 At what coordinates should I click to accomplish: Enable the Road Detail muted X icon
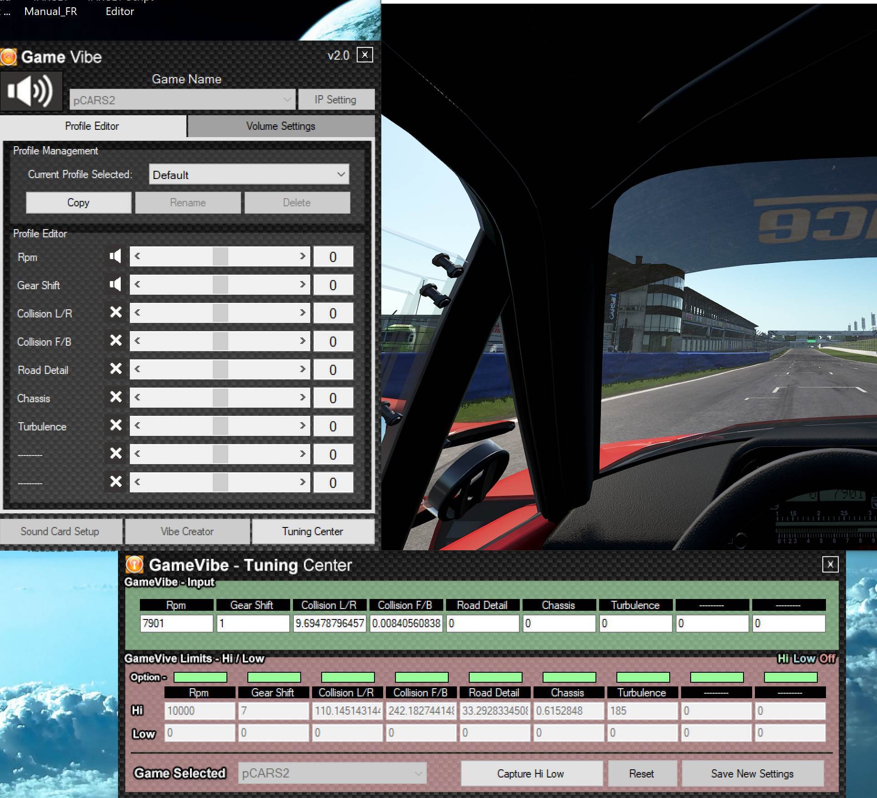116,369
